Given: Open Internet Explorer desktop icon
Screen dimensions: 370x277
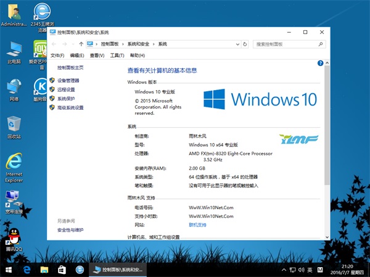Looking at the screenshot, I should pyautogui.click(x=14, y=168).
